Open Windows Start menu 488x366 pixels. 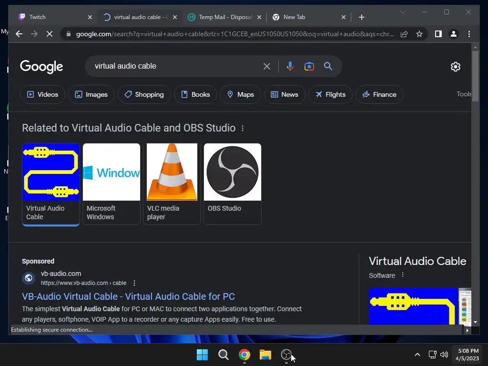coord(202,355)
